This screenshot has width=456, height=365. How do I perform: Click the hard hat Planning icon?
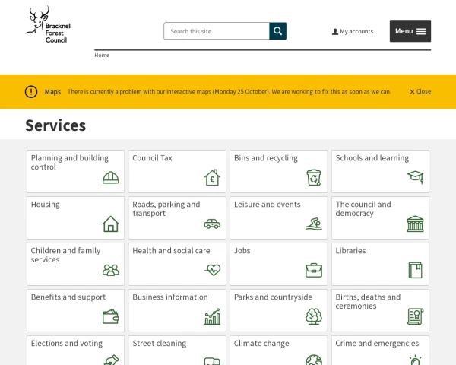click(x=111, y=178)
